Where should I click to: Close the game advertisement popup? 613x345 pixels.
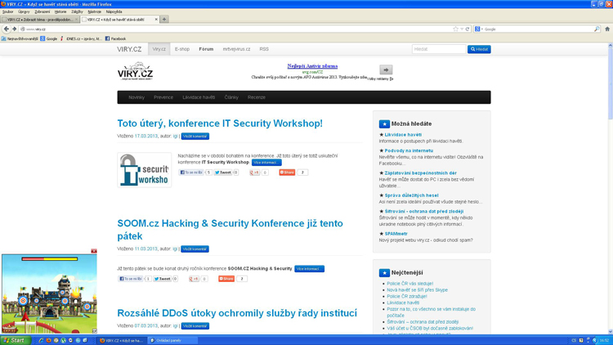tap(93, 251)
